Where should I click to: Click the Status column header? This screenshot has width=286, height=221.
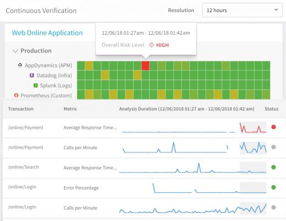click(x=272, y=109)
